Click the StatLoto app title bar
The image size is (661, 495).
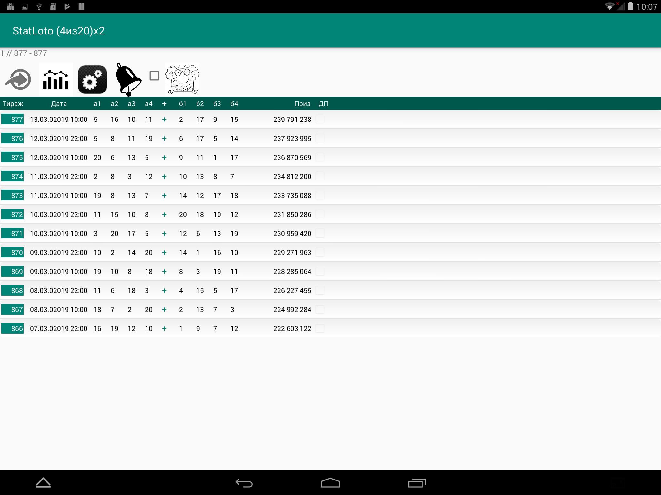[x=330, y=30]
